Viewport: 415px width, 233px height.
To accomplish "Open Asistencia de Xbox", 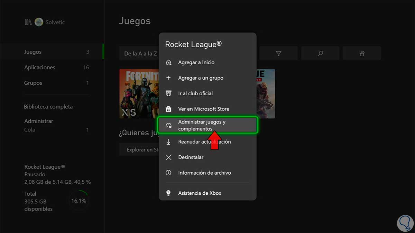I will (207, 193).
